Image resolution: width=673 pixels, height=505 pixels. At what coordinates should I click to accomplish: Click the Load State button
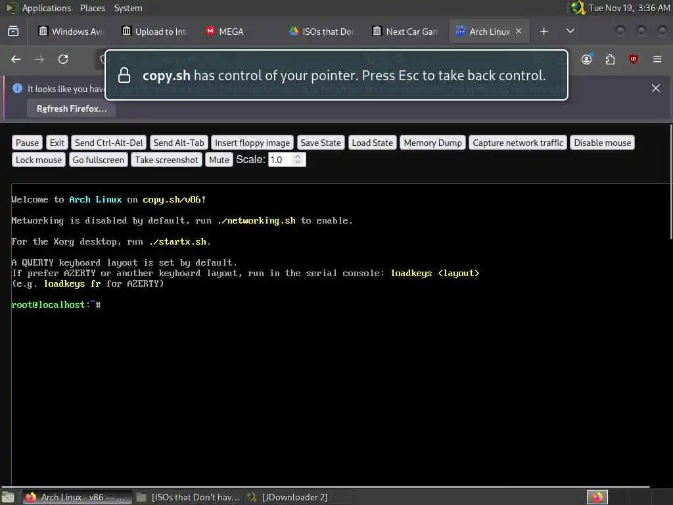click(372, 143)
